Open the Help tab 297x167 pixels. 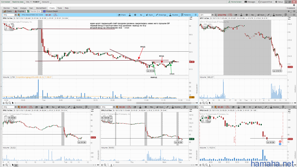coord(67,8)
